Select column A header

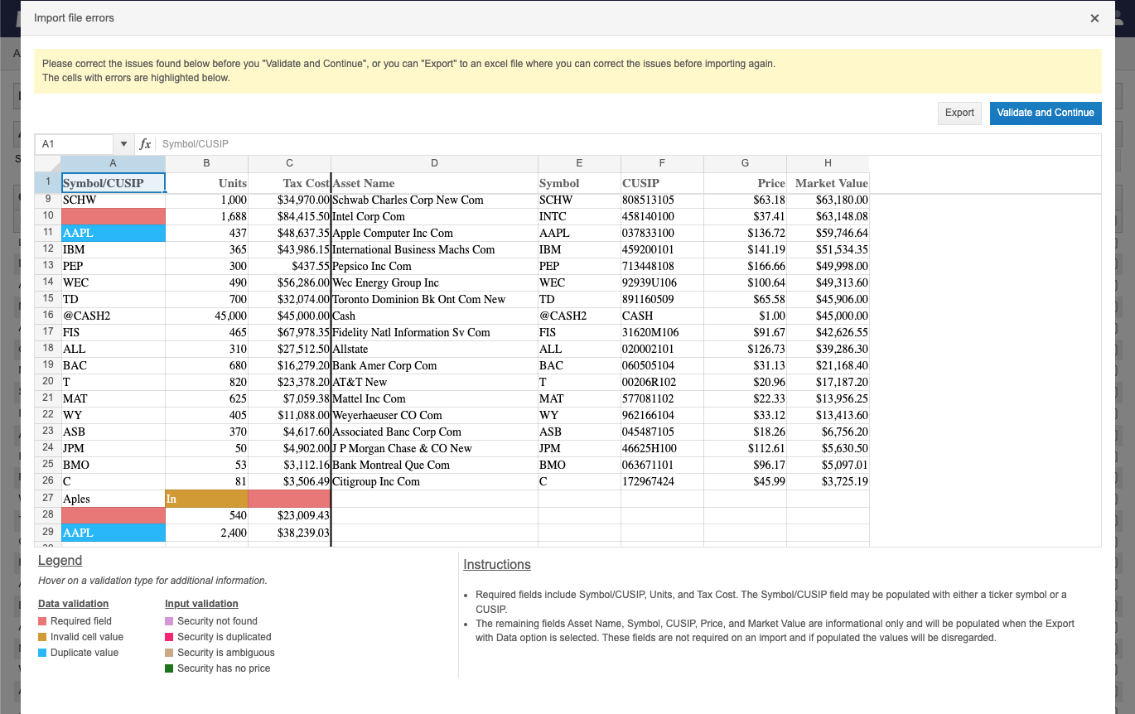click(113, 163)
